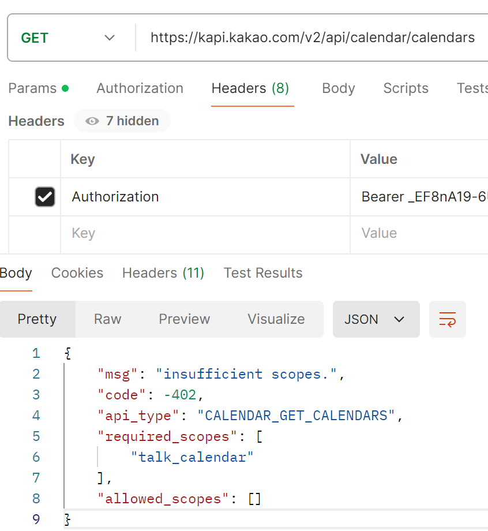Click the empty Value placeholder field
The image size is (488, 531).
point(419,233)
